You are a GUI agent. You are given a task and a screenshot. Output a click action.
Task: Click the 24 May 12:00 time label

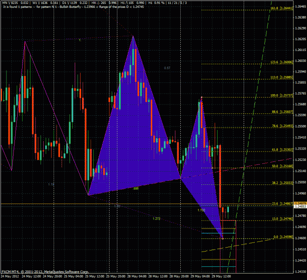[31, 276]
